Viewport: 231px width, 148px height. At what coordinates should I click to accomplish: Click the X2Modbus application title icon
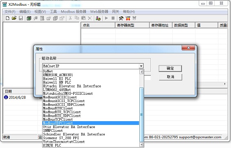5,4
